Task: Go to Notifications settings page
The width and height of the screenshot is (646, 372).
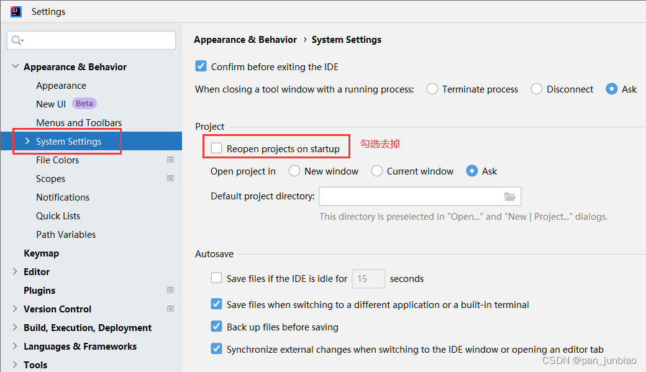Action: click(x=63, y=197)
